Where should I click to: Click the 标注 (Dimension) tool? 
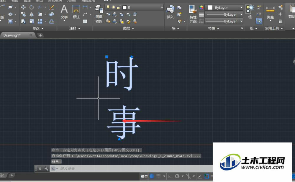[x=76, y=12]
